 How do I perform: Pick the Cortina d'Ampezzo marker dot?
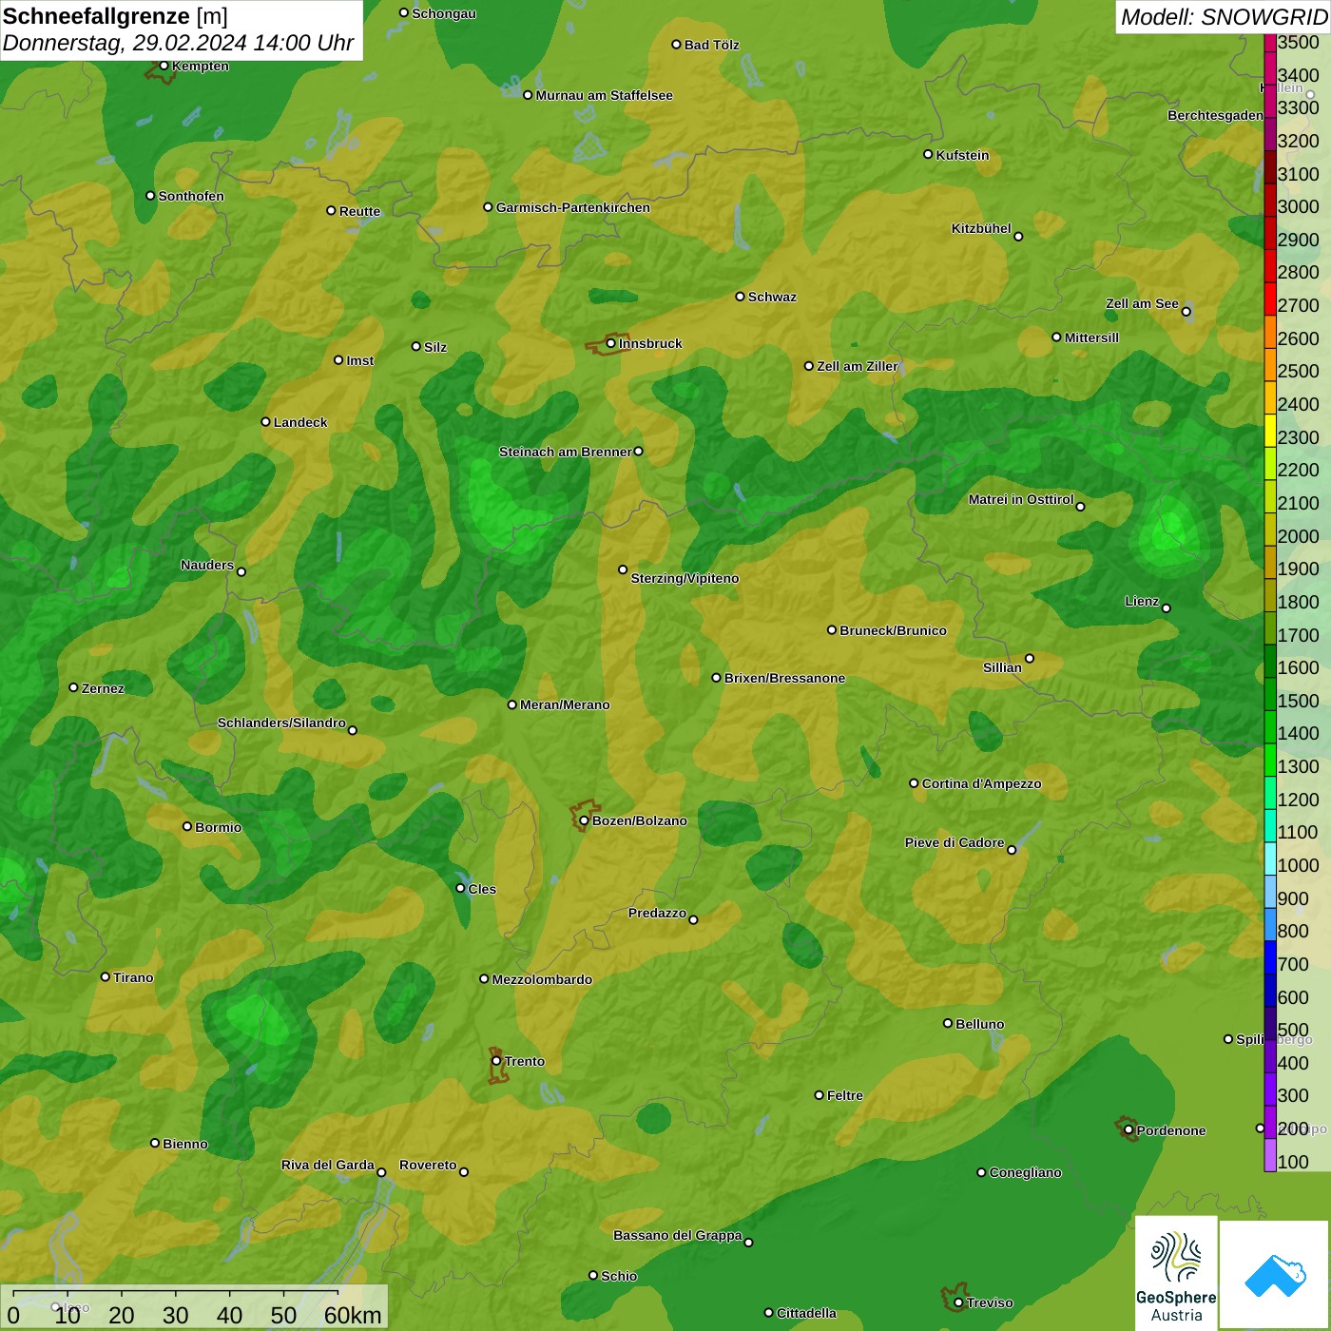(914, 783)
